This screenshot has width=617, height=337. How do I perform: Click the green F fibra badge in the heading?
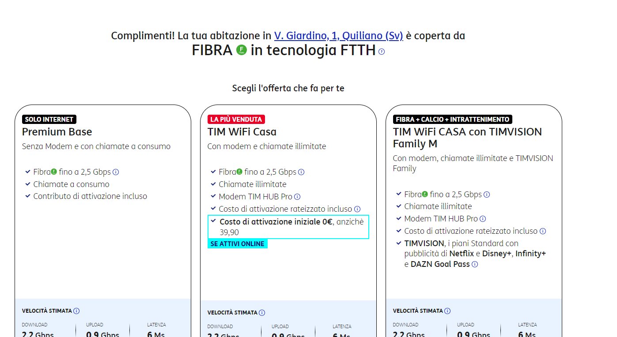(x=241, y=50)
